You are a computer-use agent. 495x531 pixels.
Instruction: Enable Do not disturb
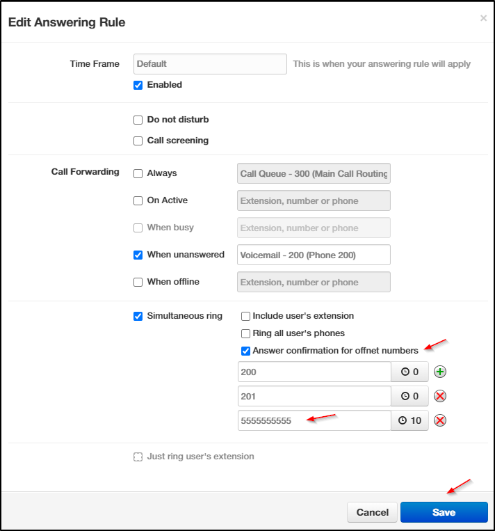tap(138, 120)
